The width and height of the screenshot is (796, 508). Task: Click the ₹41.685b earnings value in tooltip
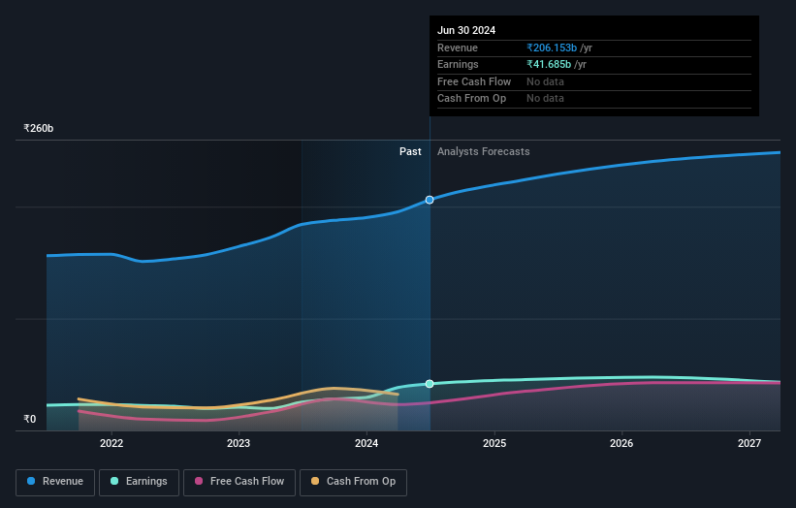click(549, 64)
